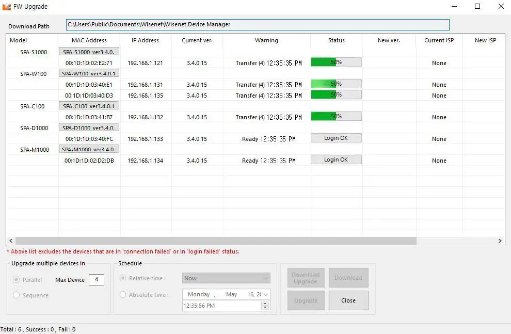This screenshot has height=334, width=511.
Task: Click the horizontal scrollbar right arrow
Action: click(x=500, y=241)
